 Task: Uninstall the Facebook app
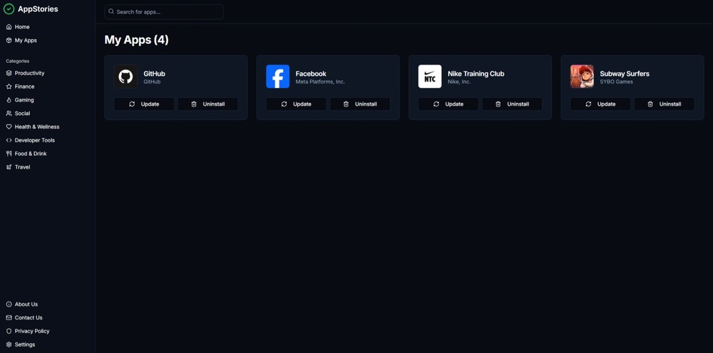360,104
